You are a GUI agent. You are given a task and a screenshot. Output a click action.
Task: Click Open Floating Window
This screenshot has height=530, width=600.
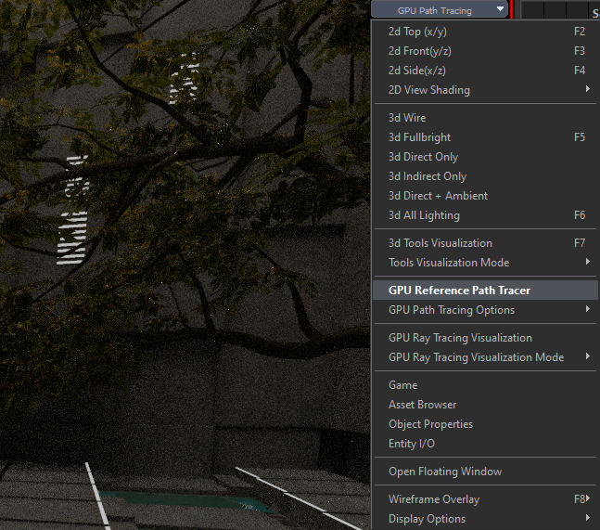pyautogui.click(x=485, y=472)
